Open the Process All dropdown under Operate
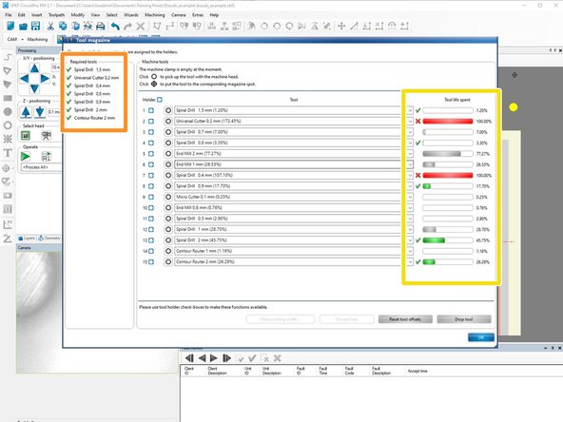 [x=41, y=167]
